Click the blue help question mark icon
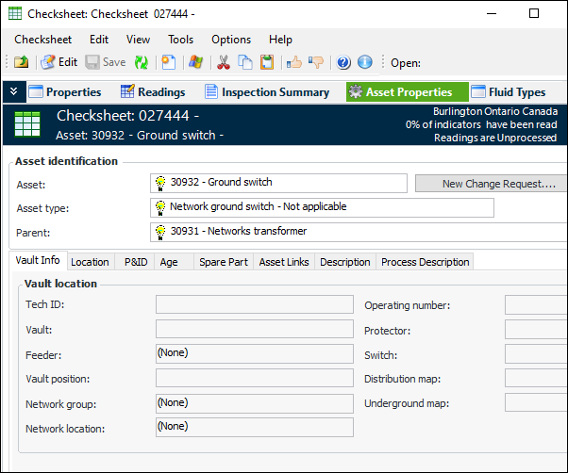The width and height of the screenshot is (568, 473). [343, 62]
